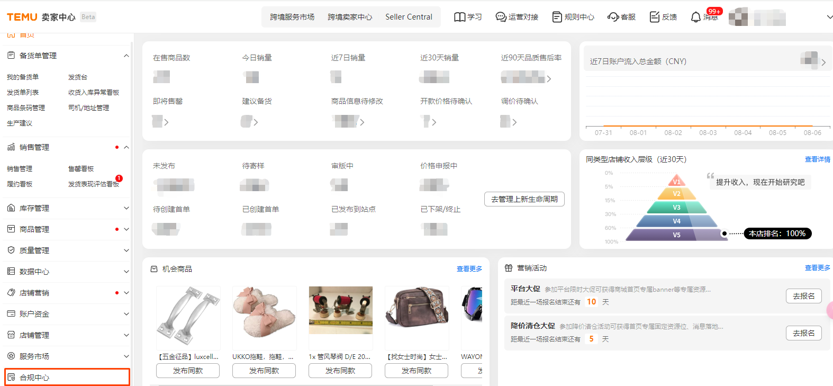Click the 合规中心 sidebar icon
Screen dimensions: 833x386
click(x=11, y=378)
